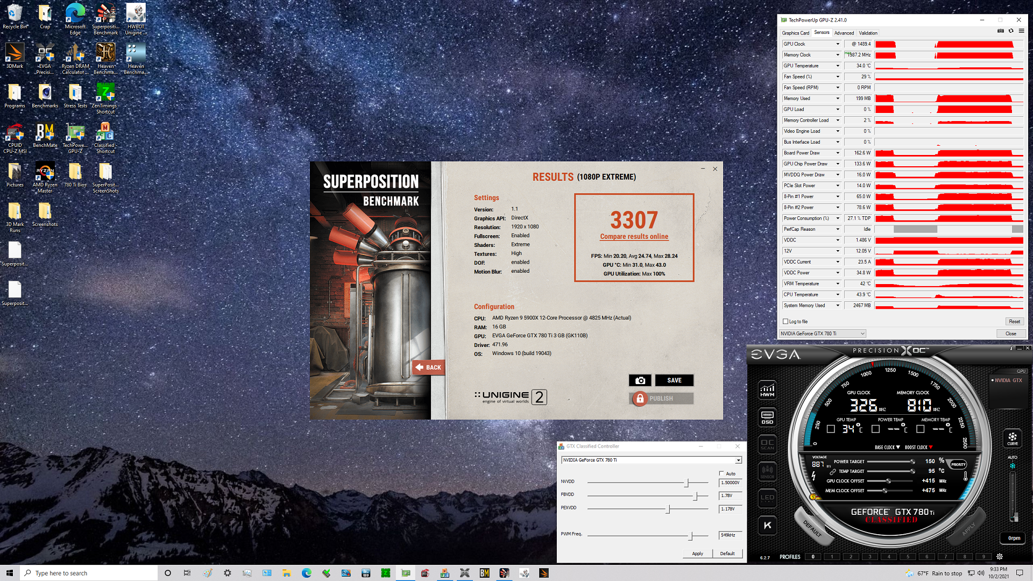
Task: Expand the Memory Clock sensor dropdown
Action: point(838,55)
